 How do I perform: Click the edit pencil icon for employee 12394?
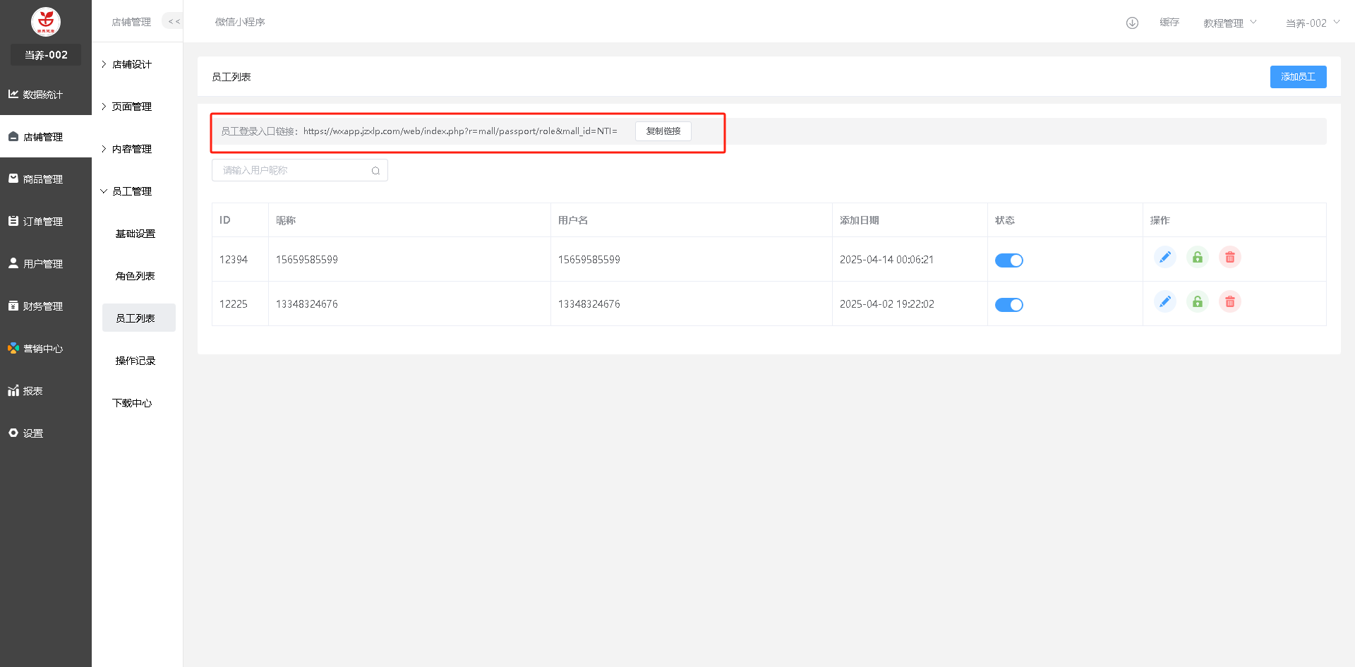click(1164, 258)
